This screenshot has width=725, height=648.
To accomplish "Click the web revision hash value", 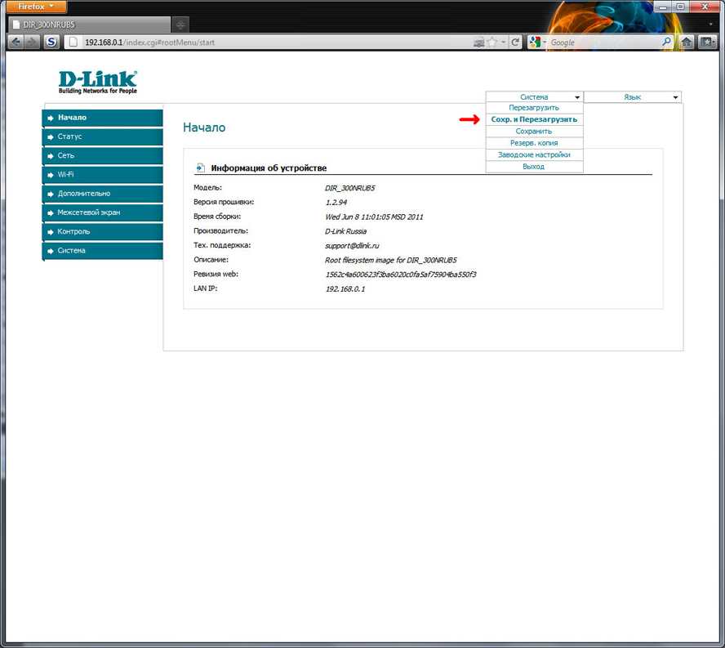I will 401,275.
